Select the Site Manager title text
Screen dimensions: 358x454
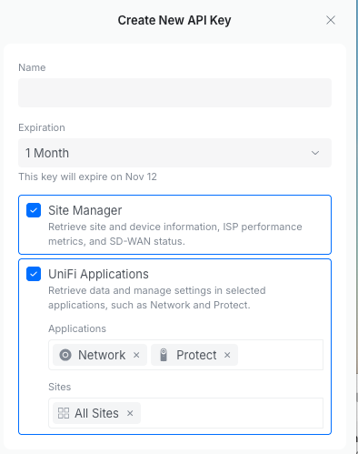point(85,210)
